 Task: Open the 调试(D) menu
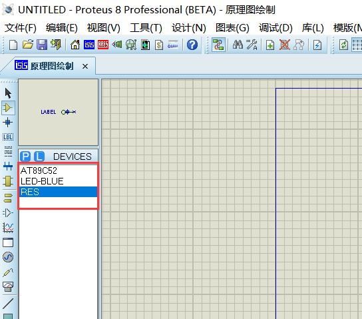tap(275, 28)
